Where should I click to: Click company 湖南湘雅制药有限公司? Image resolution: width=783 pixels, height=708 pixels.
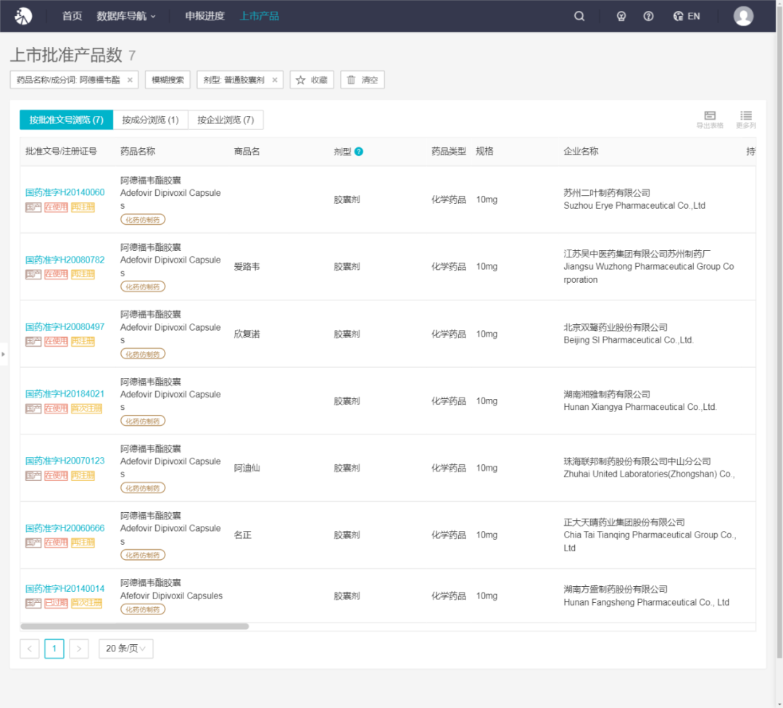[x=607, y=394]
